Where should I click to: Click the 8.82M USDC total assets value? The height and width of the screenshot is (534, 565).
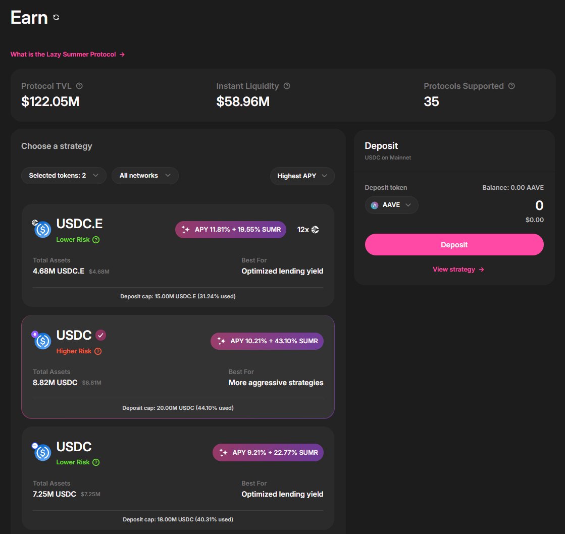click(55, 383)
